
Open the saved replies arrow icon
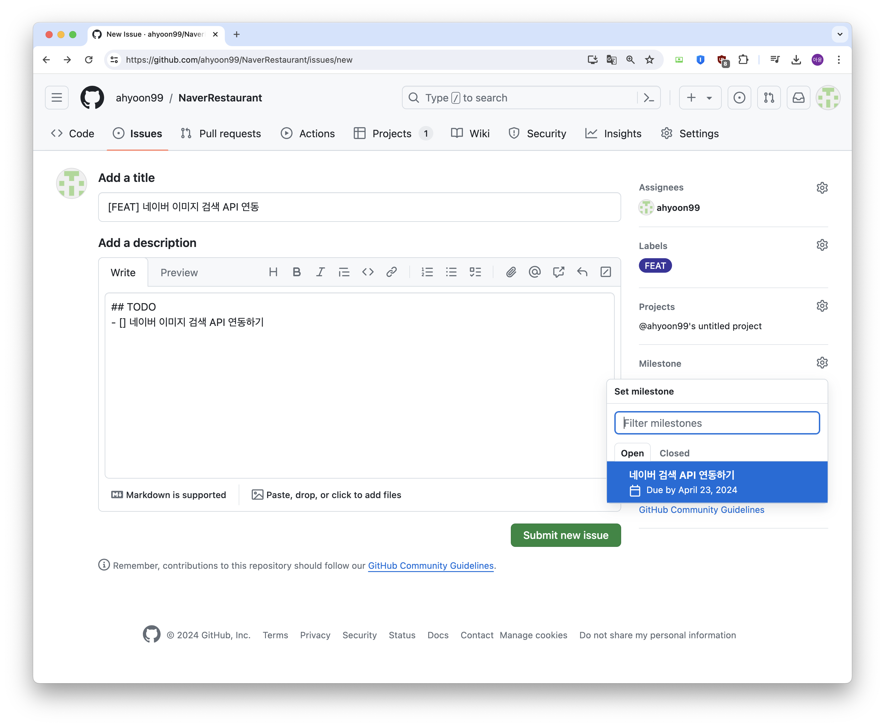(x=582, y=272)
